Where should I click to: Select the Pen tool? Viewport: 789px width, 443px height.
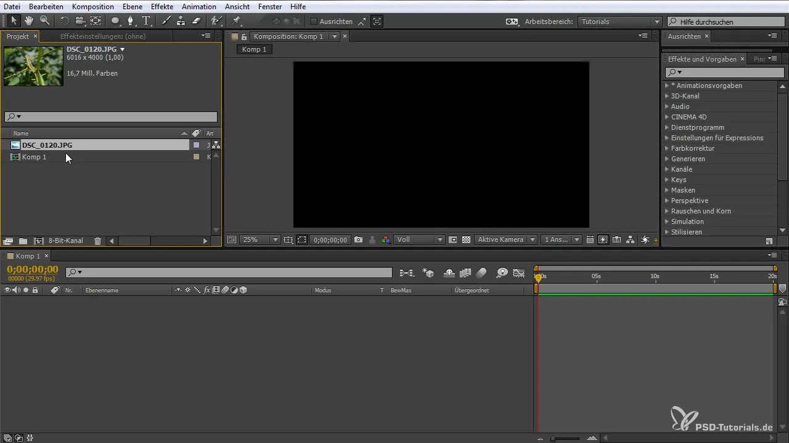tap(131, 21)
